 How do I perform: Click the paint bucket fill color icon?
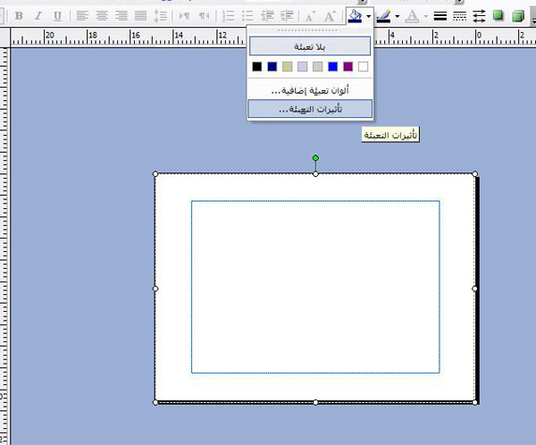pos(356,16)
